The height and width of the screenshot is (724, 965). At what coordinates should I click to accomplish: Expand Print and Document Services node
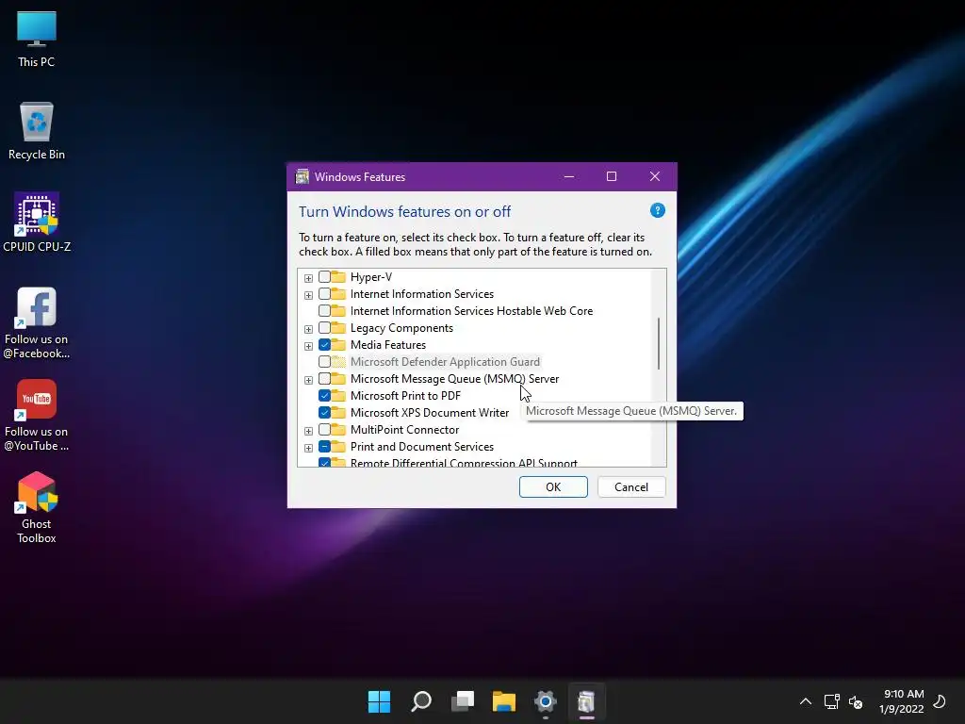308,448
